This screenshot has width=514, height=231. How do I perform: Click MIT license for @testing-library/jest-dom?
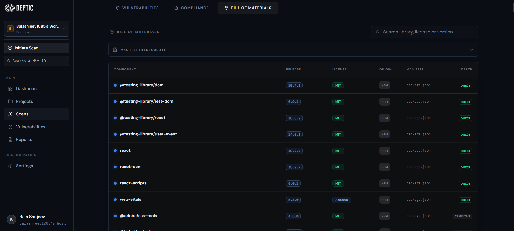[338, 102]
